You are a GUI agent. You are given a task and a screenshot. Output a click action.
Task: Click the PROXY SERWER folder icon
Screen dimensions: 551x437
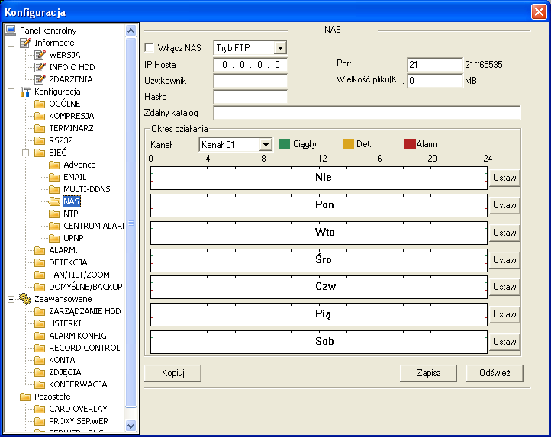tap(40, 421)
